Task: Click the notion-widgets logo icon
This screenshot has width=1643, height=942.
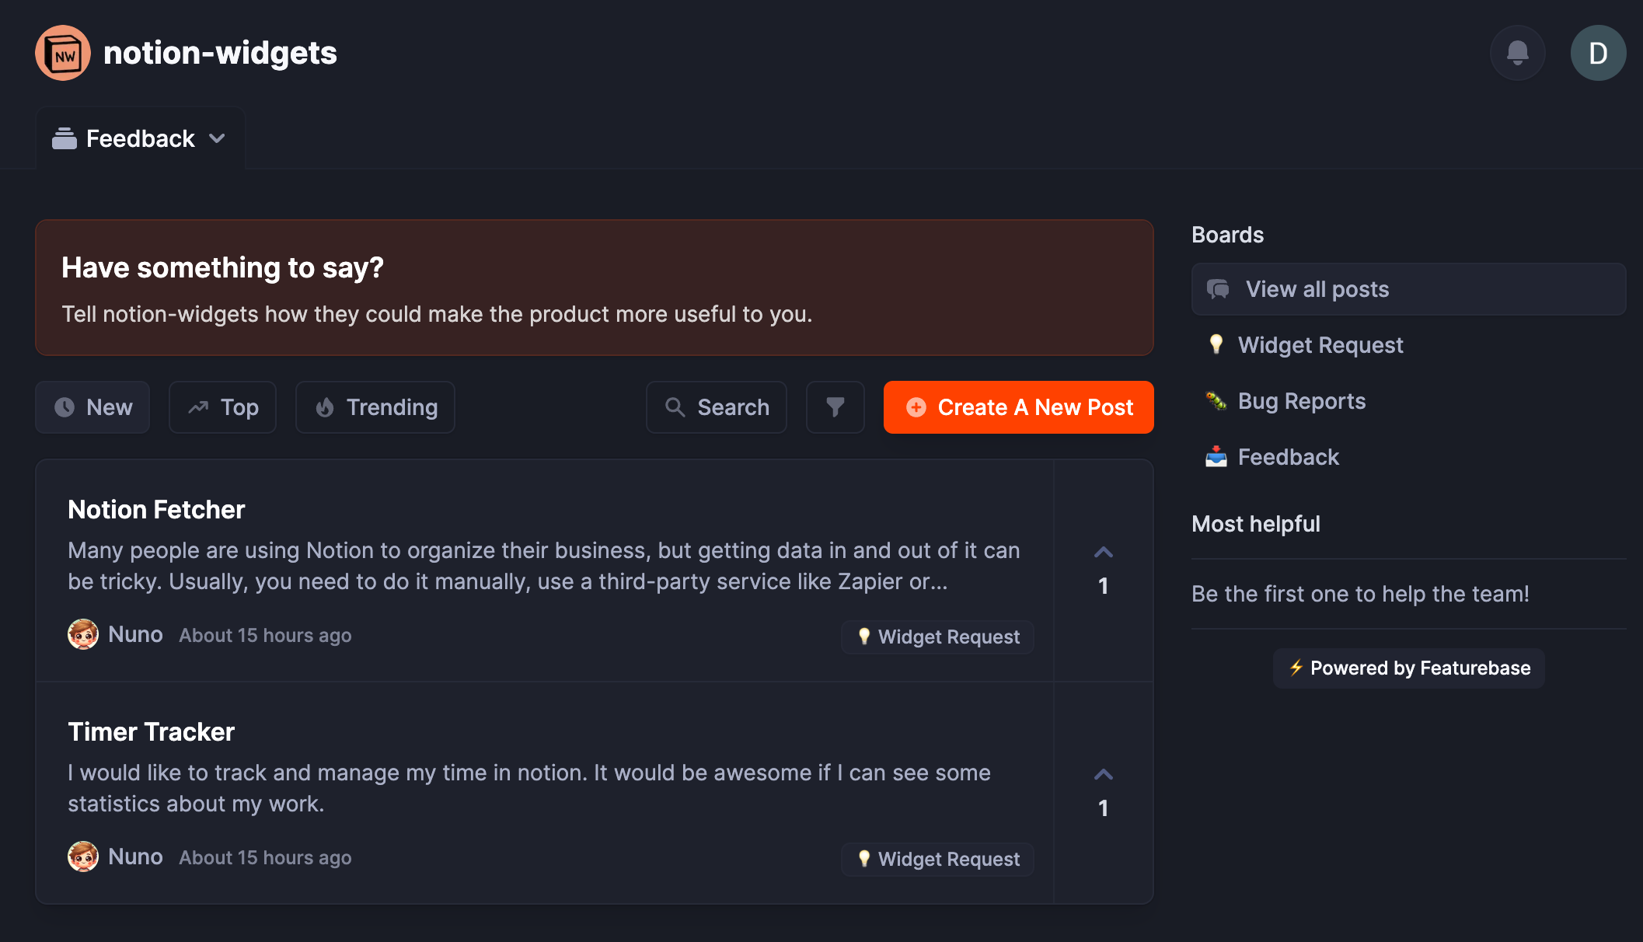Action: pyautogui.click(x=63, y=53)
